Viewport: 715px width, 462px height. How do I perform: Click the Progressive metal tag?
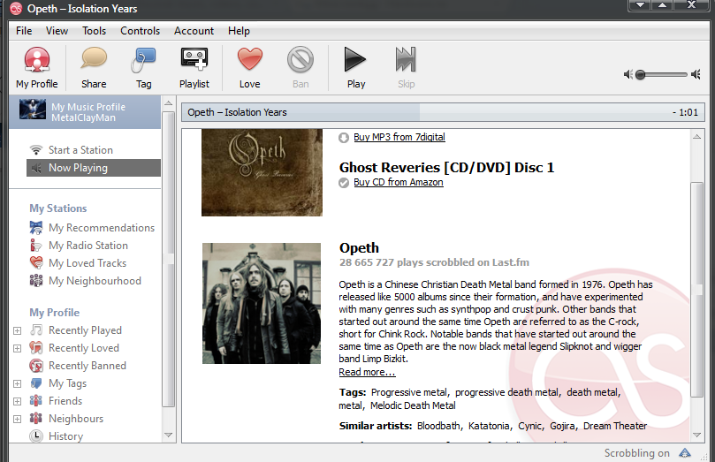click(x=409, y=392)
